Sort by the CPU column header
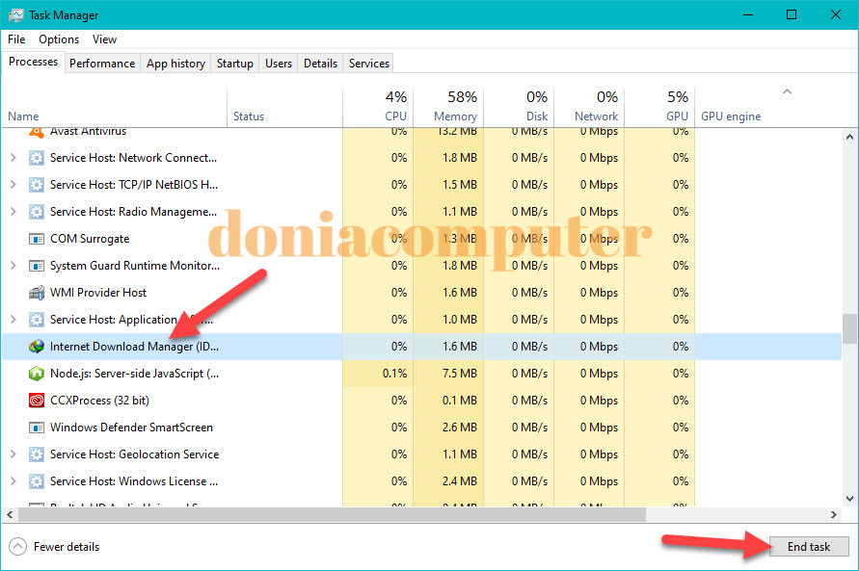 point(378,108)
